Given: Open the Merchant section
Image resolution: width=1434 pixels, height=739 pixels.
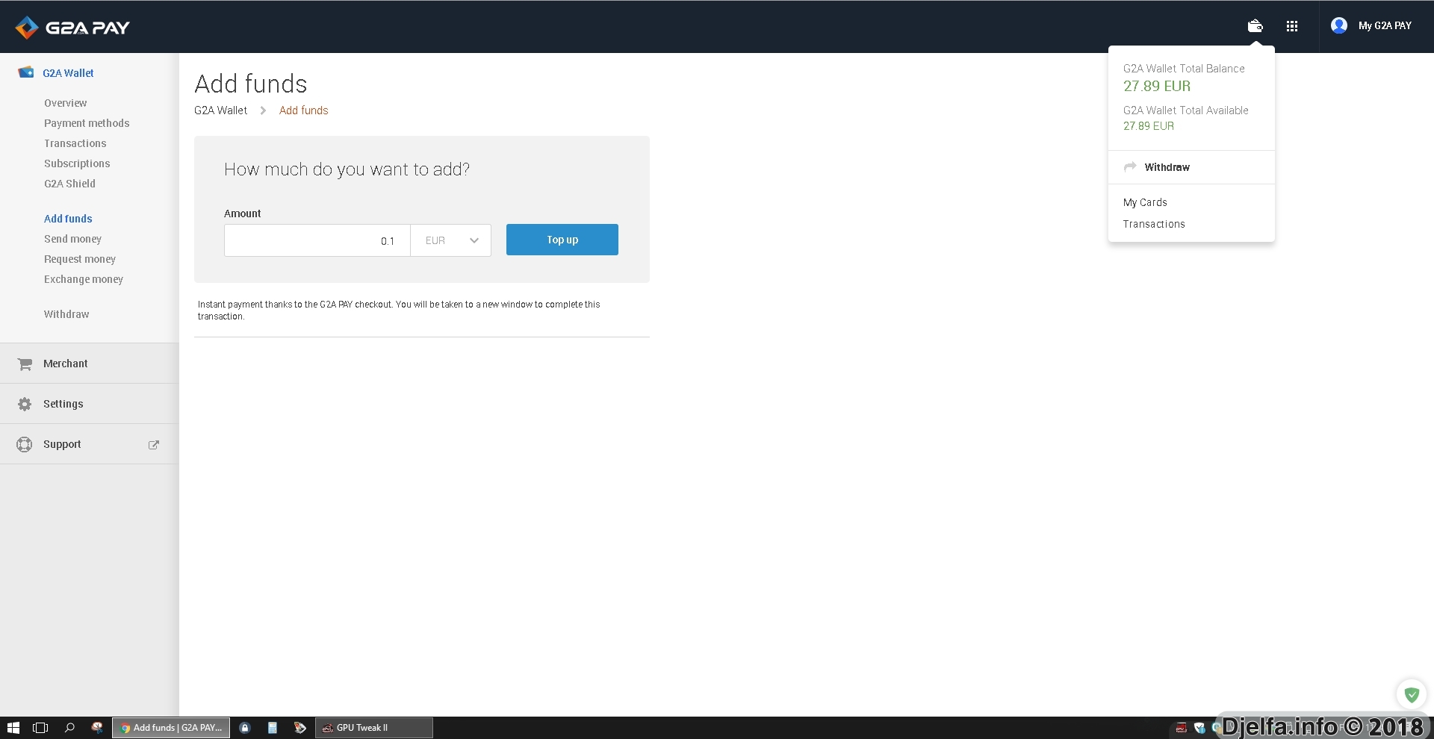Looking at the screenshot, I should pos(66,364).
